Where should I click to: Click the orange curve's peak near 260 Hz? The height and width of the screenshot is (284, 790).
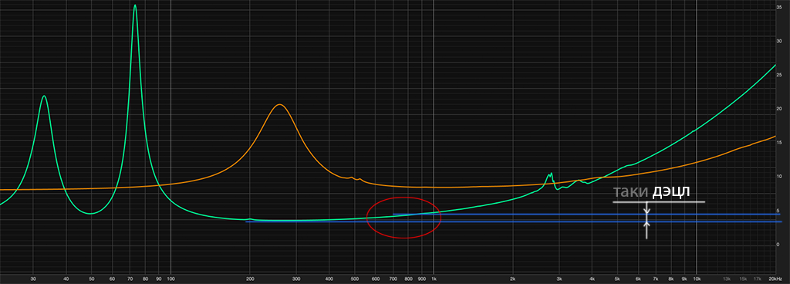click(x=279, y=105)
